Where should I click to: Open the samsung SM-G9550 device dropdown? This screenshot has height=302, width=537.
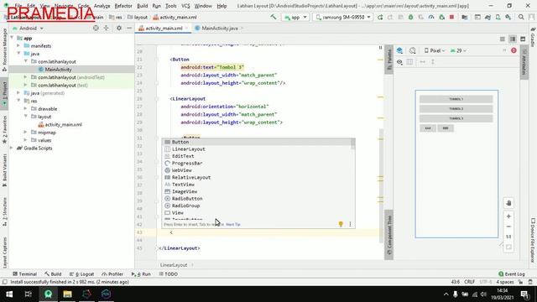point(343,17)
